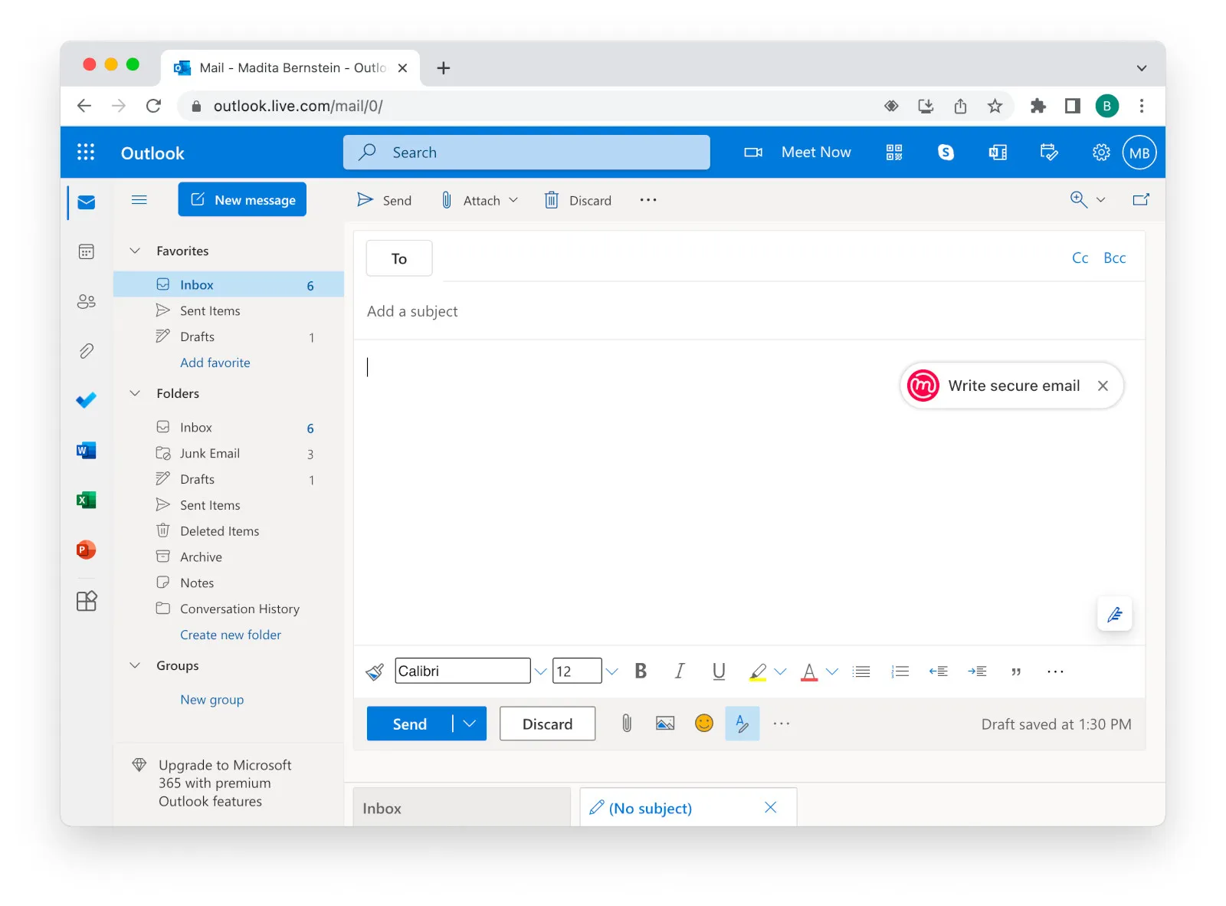
Task: Open OneNote feed in the top bar
Action: pos(997,152)
